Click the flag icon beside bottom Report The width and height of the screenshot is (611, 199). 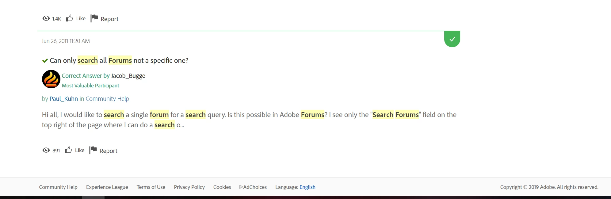[x=93, y=150]
